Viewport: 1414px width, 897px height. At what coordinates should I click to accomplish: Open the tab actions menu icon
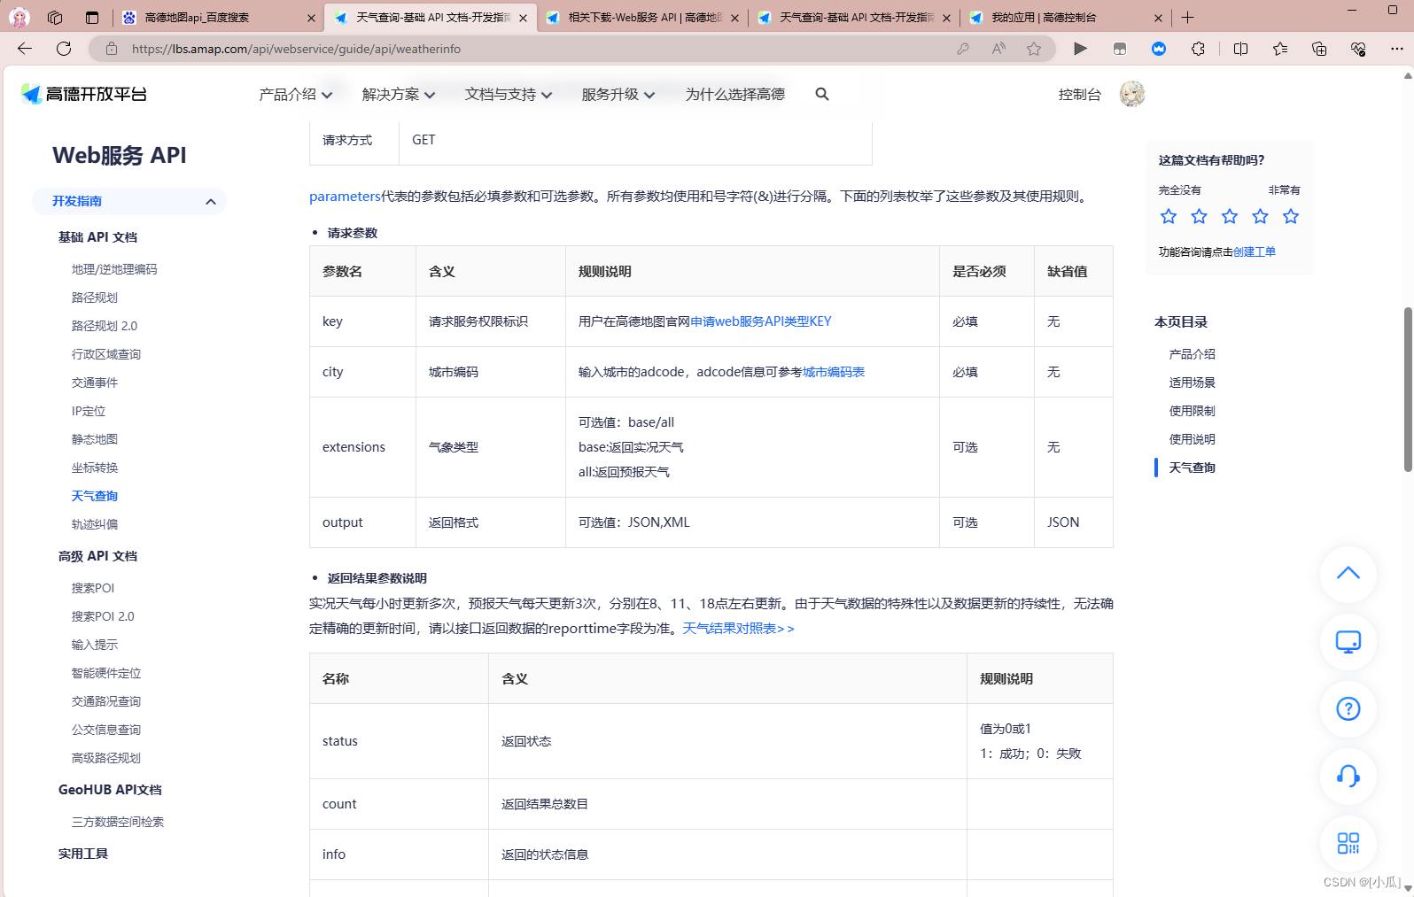point(92,17)
